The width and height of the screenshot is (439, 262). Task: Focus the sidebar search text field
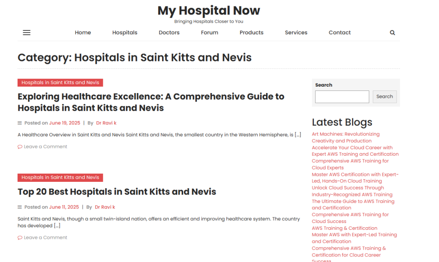click(342, 96)
